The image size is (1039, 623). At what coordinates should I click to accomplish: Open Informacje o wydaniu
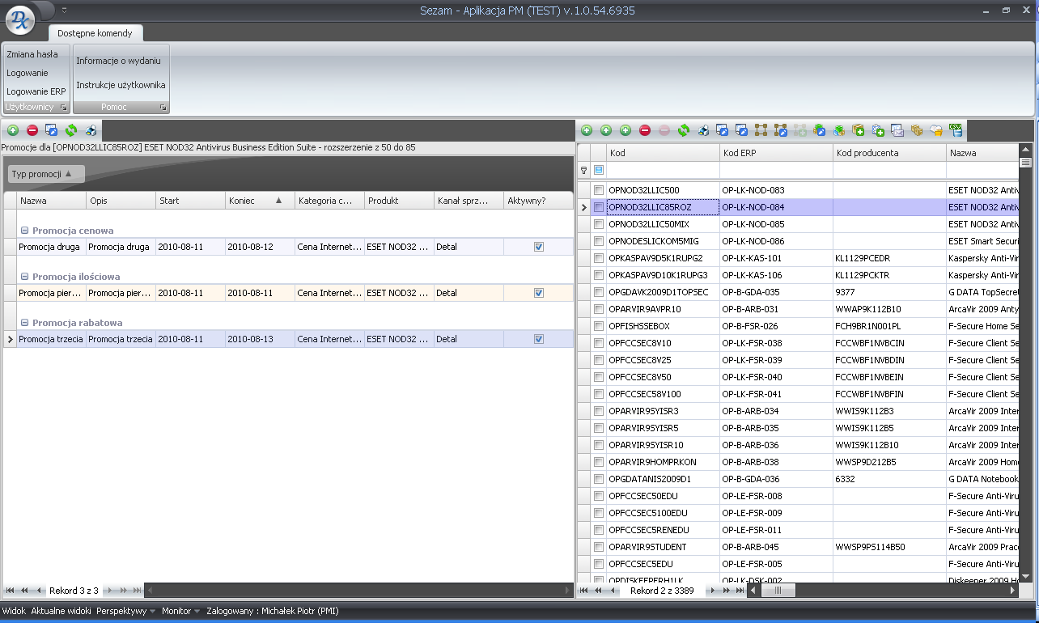point(119,61)
